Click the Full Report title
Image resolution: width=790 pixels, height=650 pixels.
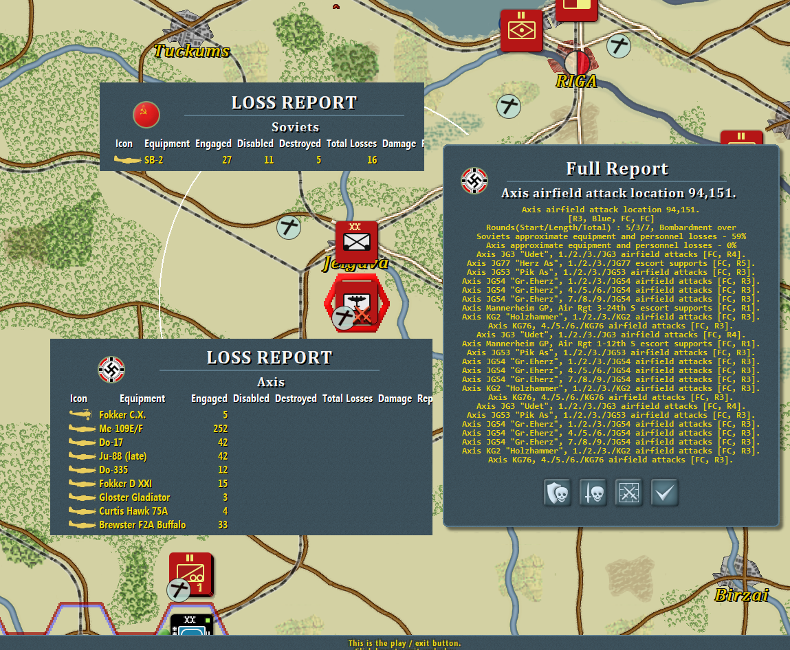[617, 168]
